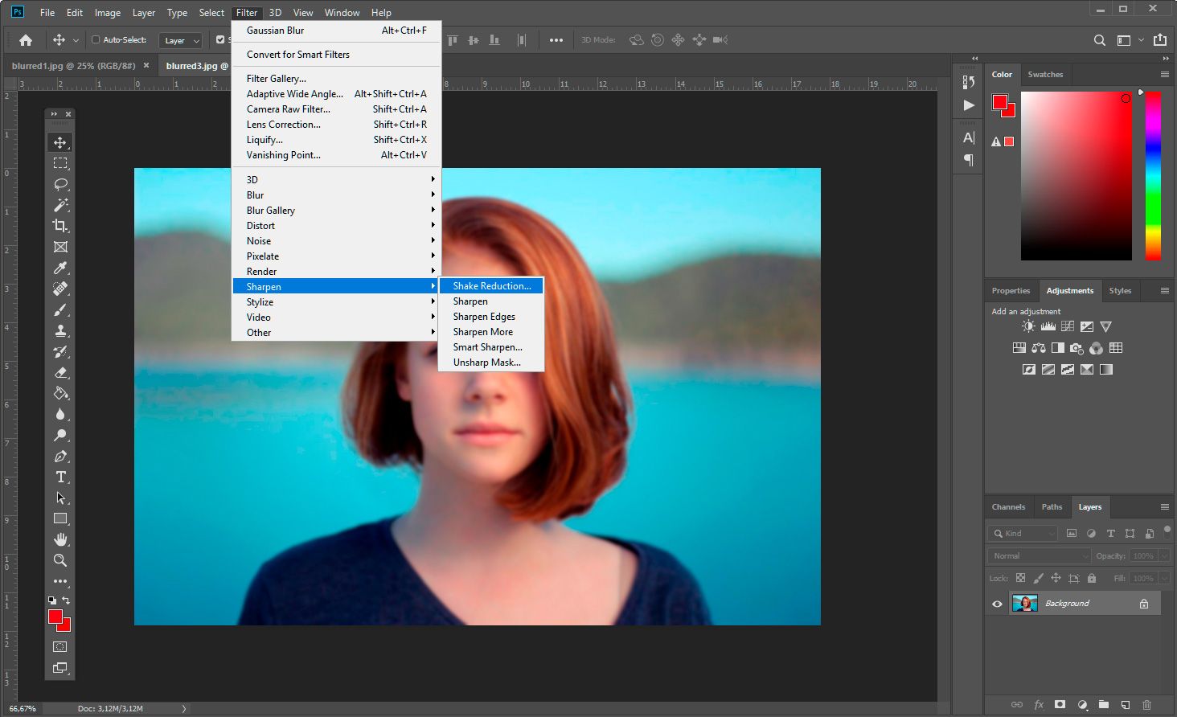Viewport: 1177px width, 717px height.
Task: Click the Background layer thumbnail
Action: 1025,603
